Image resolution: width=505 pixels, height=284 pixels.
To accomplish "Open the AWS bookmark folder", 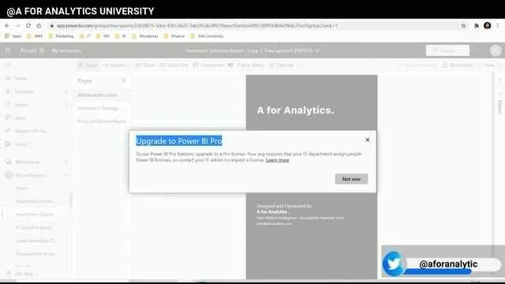I will pos(35,36).
